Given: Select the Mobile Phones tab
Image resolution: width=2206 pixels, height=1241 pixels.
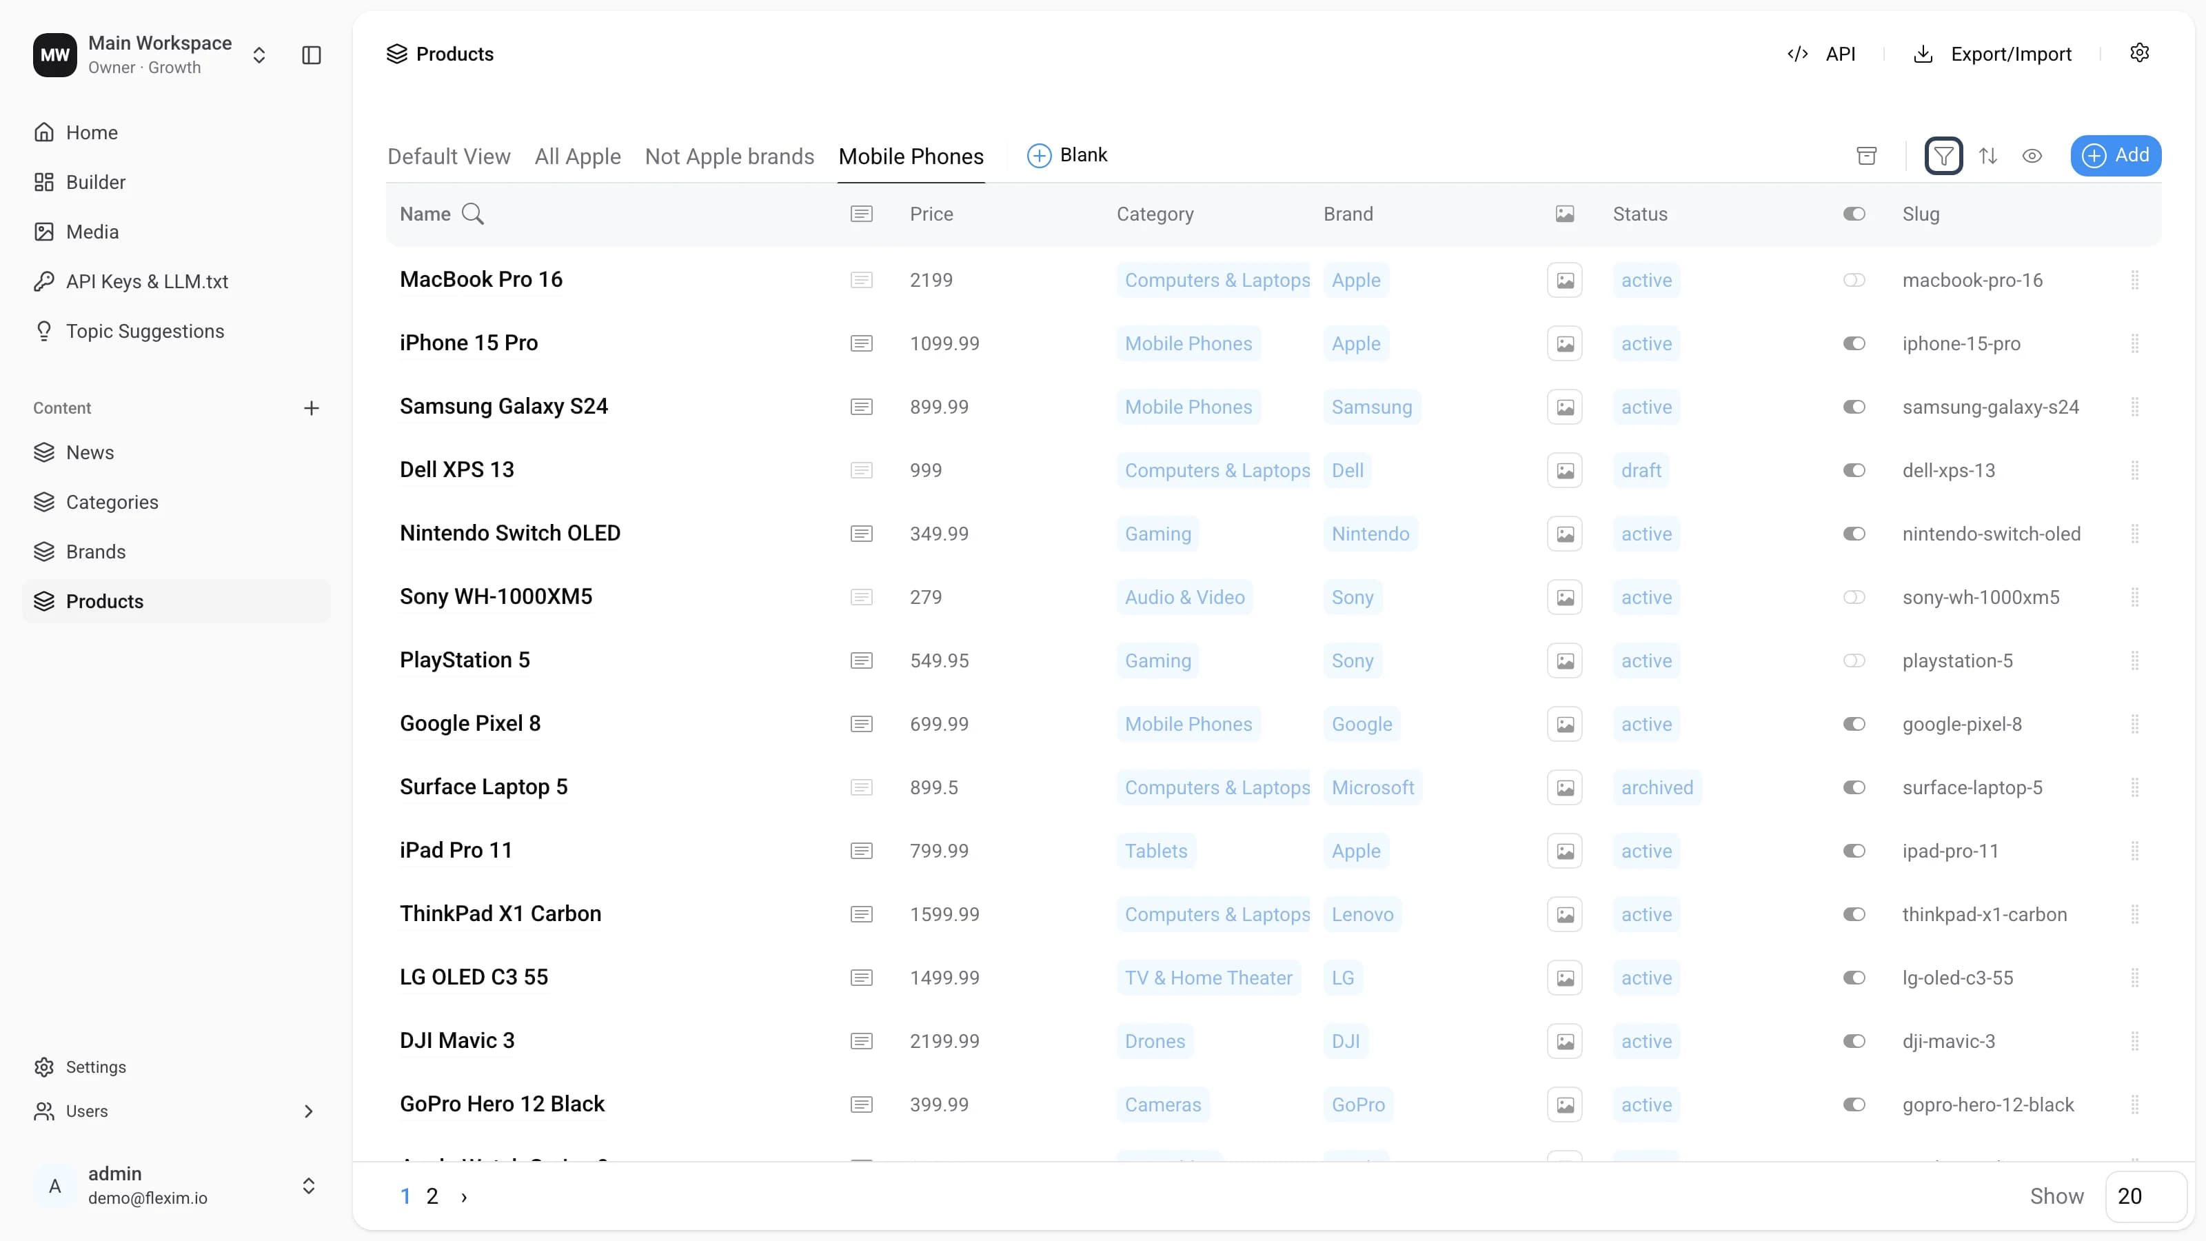Looking at the screenshot, I should pos(911,157).
